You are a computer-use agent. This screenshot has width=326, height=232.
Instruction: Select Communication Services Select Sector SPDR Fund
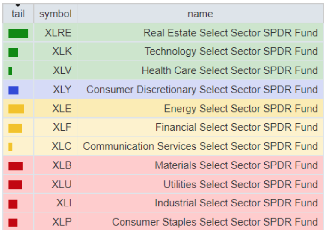(x=200, y=146)
